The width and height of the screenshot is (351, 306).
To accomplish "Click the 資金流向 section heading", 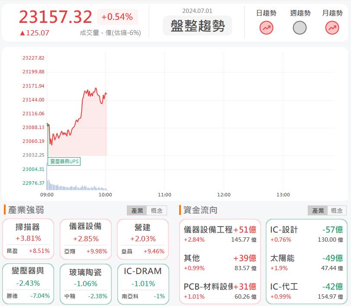I will click(200, 210).
